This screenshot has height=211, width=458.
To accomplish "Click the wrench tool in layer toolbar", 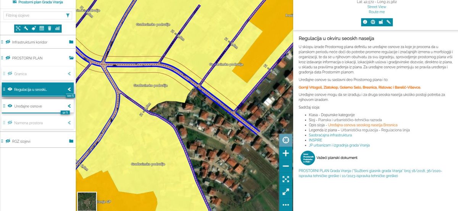I will 26,28.
